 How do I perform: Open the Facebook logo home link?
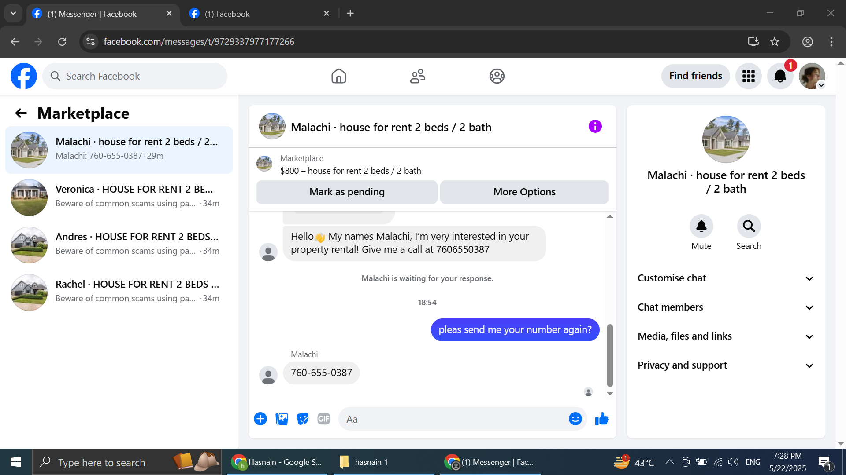tap(24, 76)
